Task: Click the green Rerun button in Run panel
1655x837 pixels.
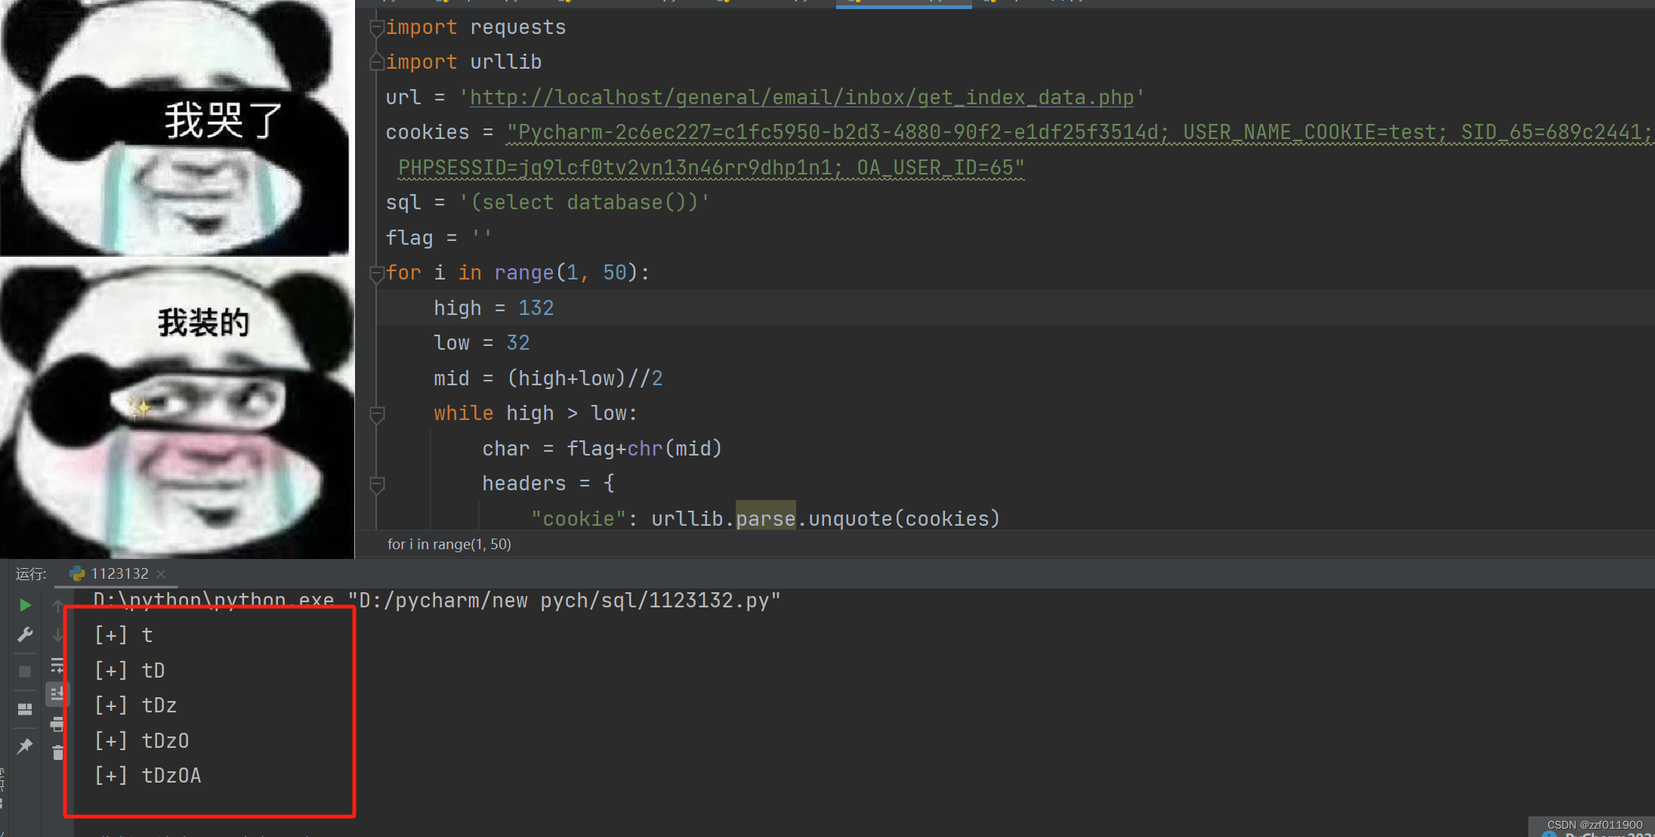Action: click(x=25, y=605)
